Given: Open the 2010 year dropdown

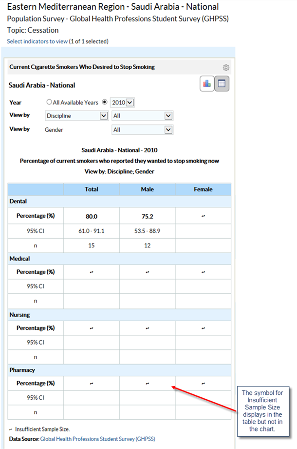Looking at the screenshot, I should 122,102.
